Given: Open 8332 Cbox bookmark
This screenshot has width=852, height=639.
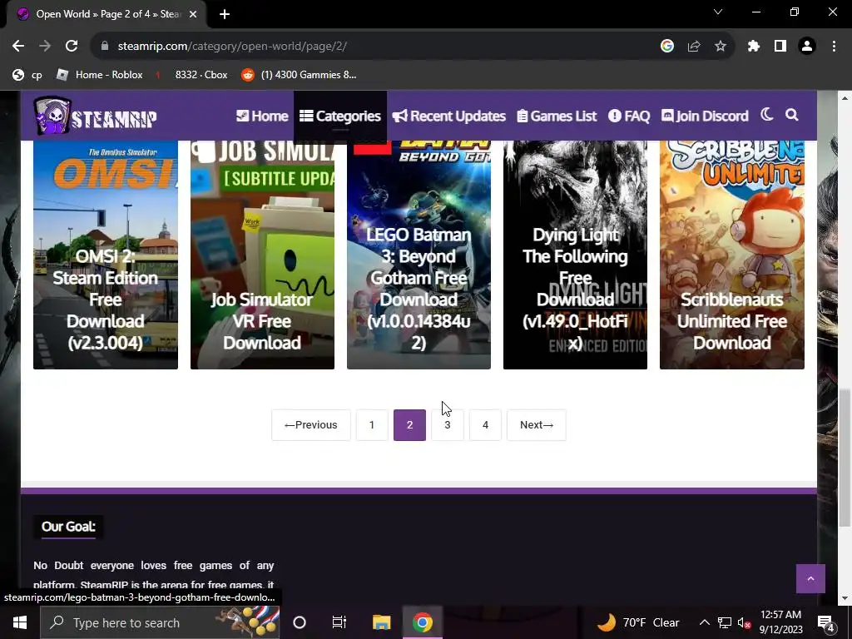Looking at the screenshot, I should pyautogui.click(x=192, y=75).
